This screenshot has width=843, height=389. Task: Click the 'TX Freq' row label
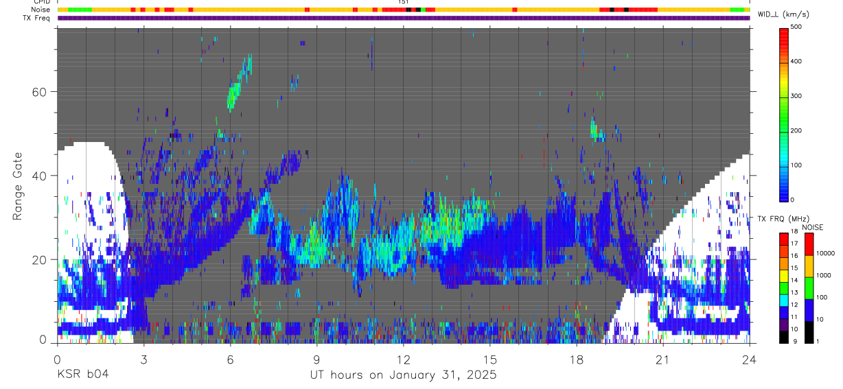point(38,19)
